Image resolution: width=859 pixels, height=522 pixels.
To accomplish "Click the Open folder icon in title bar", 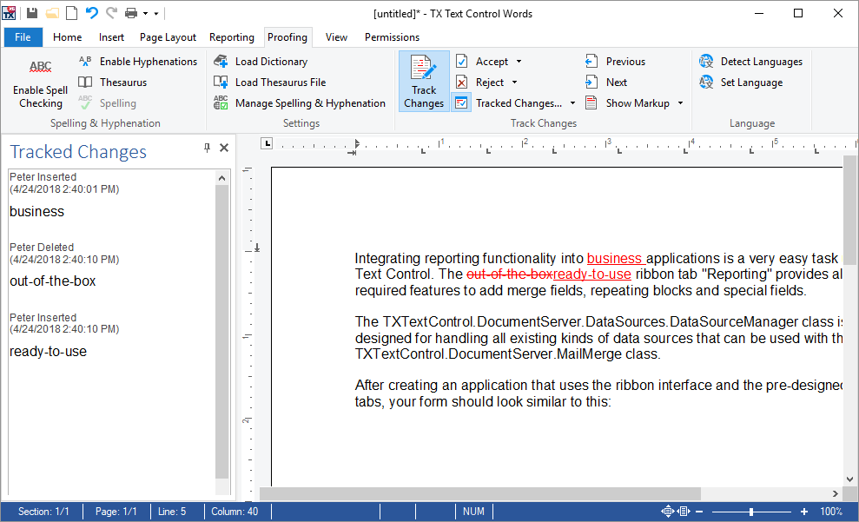I will coord(52,13).
